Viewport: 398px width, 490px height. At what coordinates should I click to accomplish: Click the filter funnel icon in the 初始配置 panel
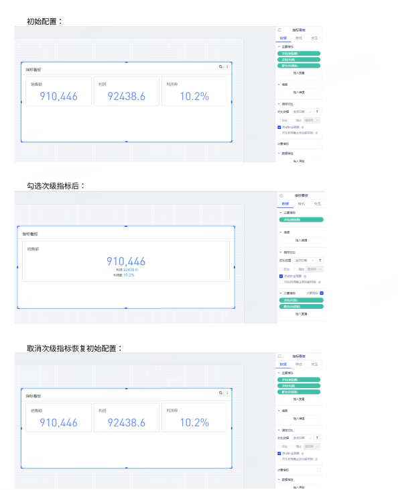point(317,111)
